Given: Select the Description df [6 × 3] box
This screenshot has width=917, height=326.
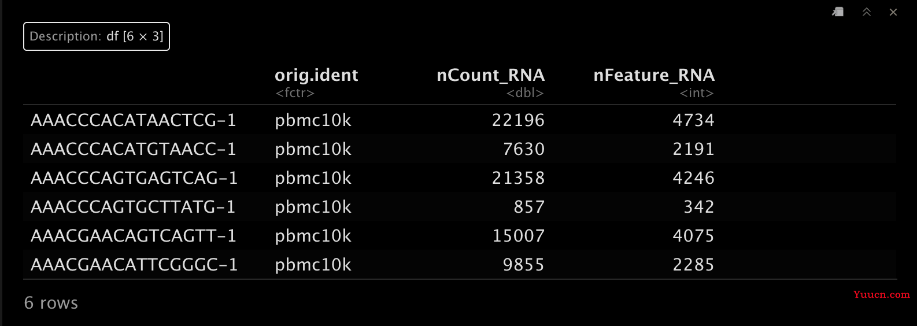Looking at the screenshot, I should 97,36.
